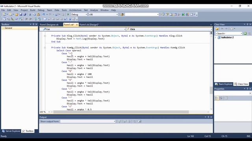252x141 pixels.
Task: Expand the General group in Toolbox
Action: (3, 28)
